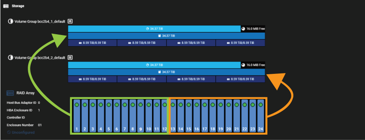365x140 pixels.
Task: Click green status LED on drive 18
Action: click(213, 105)
